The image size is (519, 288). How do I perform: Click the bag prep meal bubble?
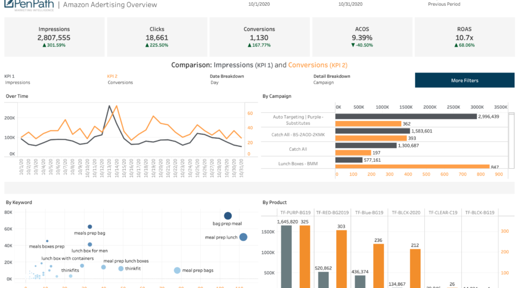(x=228, y=216)
